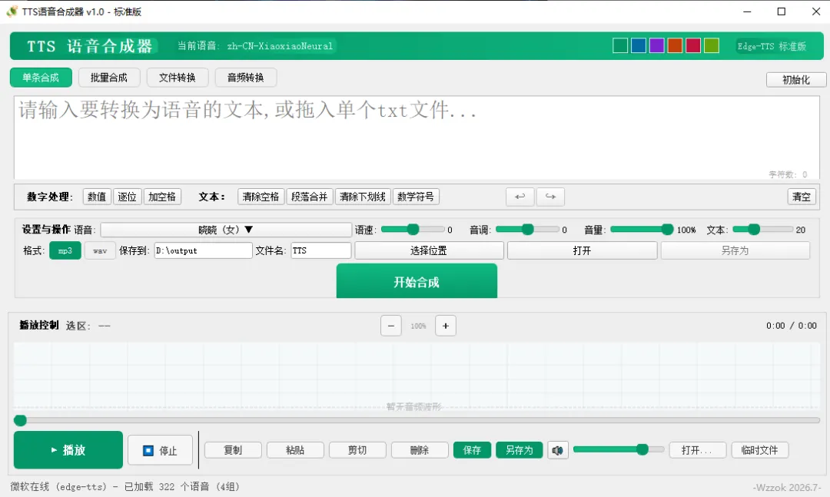Viewport: 830px width, 497px height.
Task: Click the zh-CN-XiaoxiaoNeural current voice label
Action: coord(280,46)
